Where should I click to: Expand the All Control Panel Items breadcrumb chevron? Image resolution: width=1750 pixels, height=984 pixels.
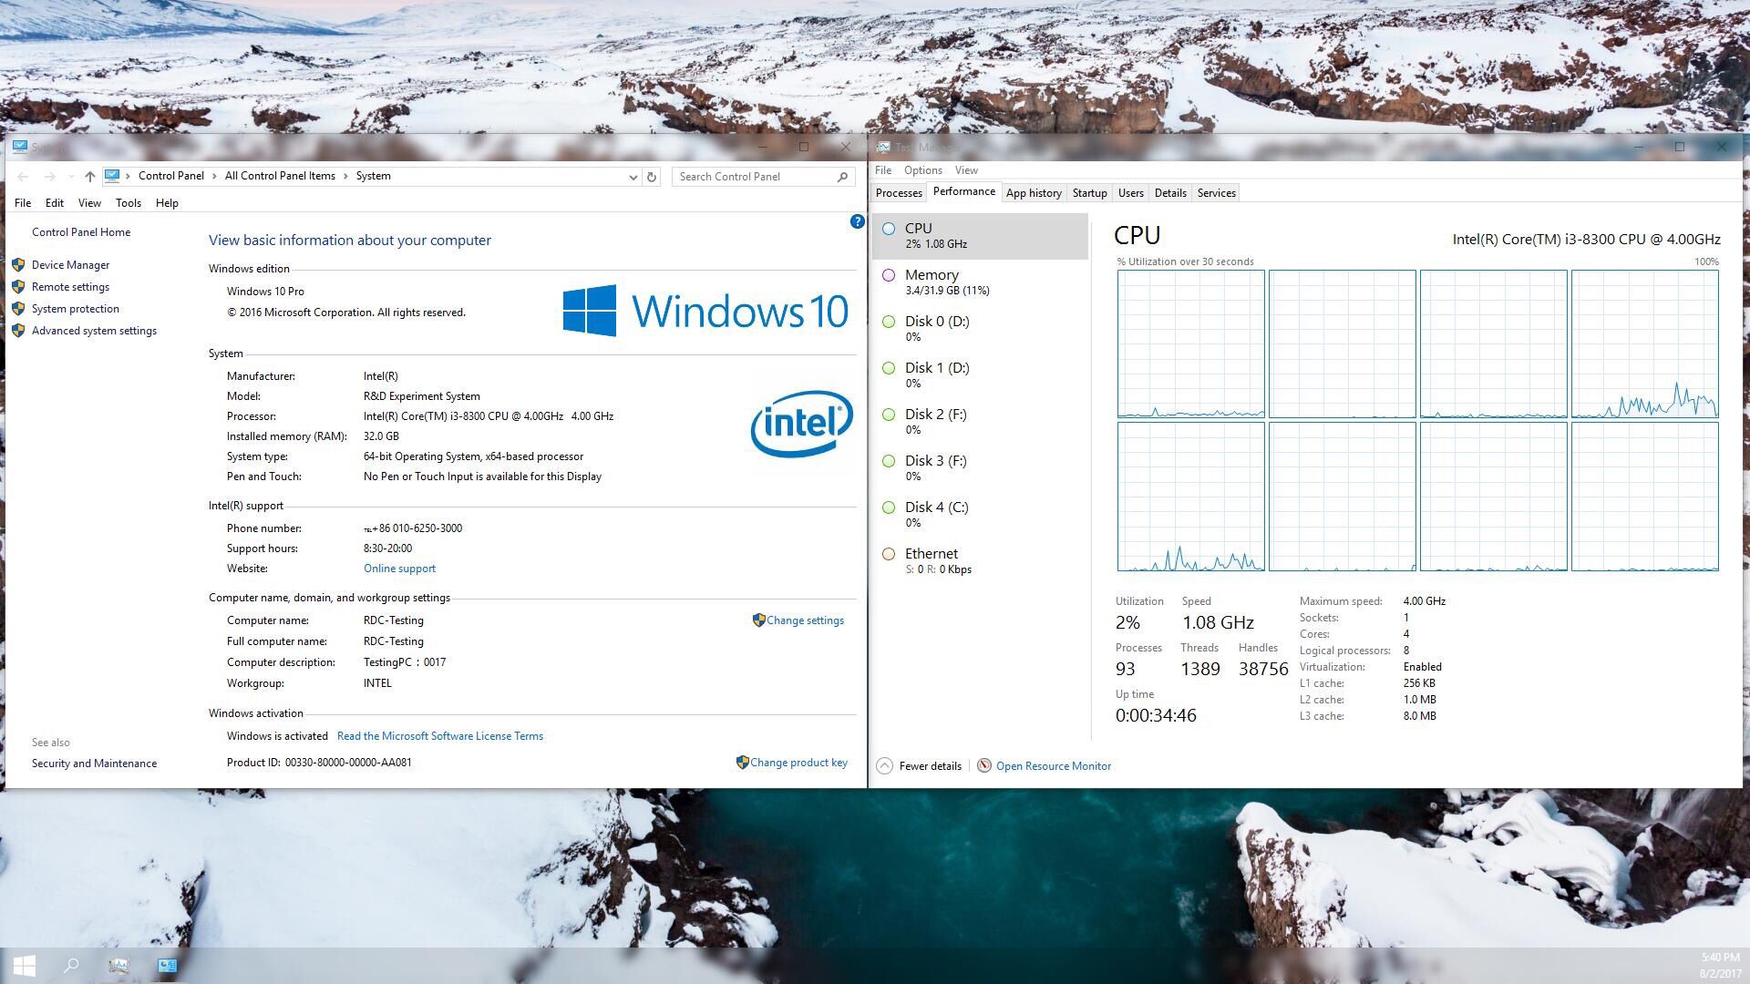pyautogui.click(x=345, y=177)
